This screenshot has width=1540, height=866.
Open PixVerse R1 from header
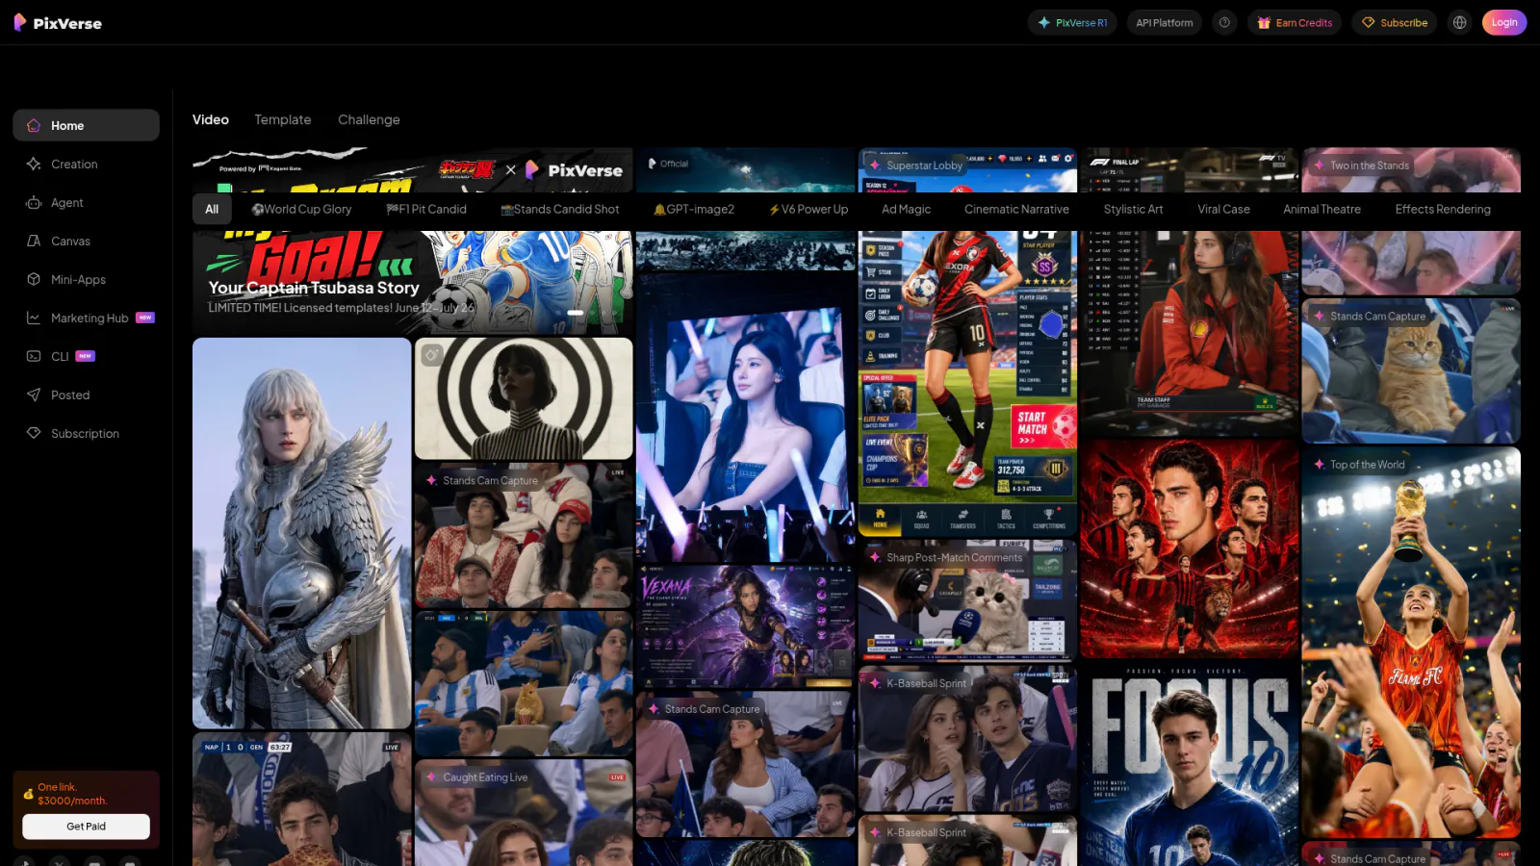(x=1072, y=22)
